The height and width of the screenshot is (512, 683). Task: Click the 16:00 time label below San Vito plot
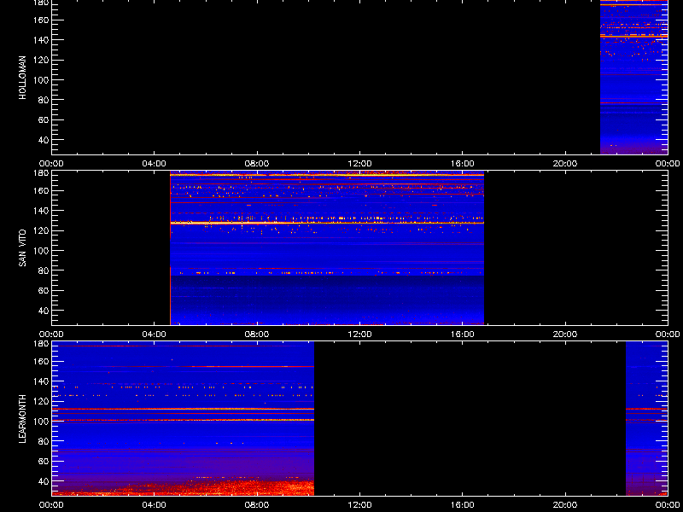tap(463, 335)
